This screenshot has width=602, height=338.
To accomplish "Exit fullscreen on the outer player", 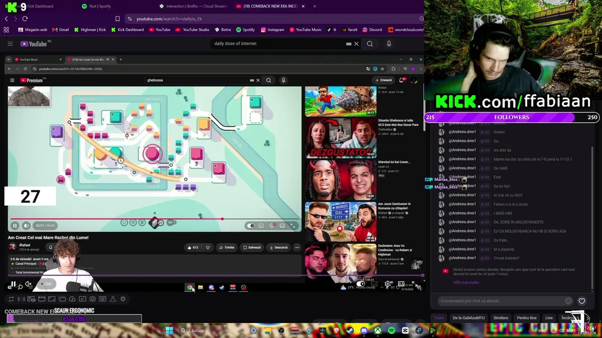I will [x=414, y=284].
